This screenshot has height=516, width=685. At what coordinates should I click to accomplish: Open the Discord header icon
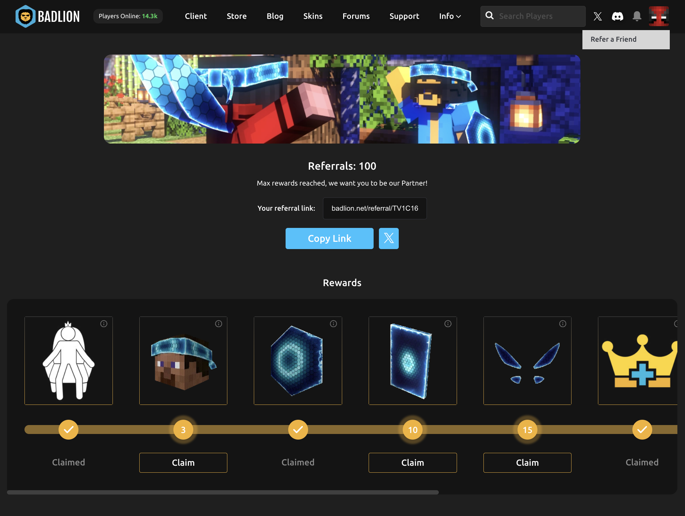[617, 16]
